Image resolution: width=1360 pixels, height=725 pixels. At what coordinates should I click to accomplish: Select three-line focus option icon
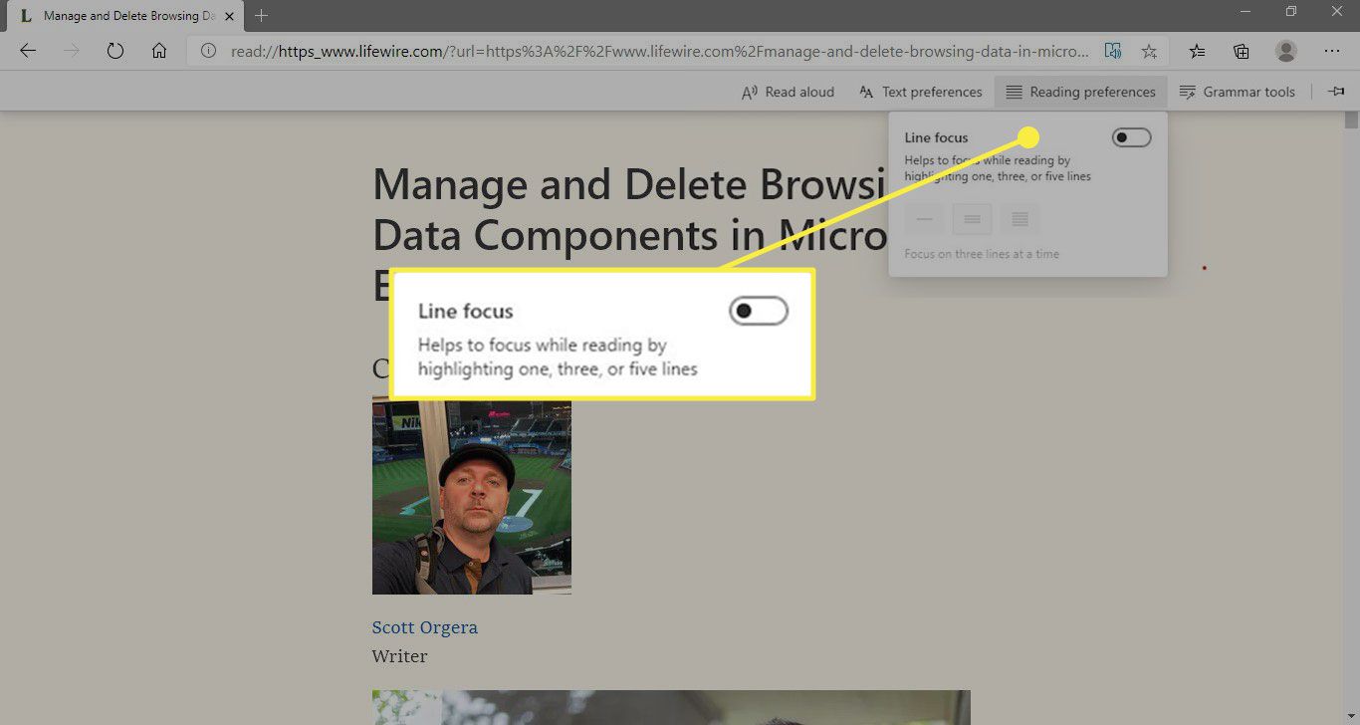point(972,219)
